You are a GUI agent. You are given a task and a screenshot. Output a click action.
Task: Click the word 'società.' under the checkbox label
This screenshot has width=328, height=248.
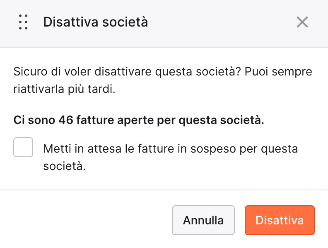click(65, 166)
